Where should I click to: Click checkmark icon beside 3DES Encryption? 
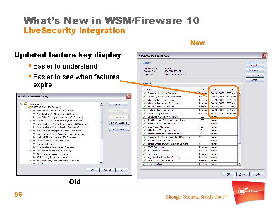click(144, 147)
